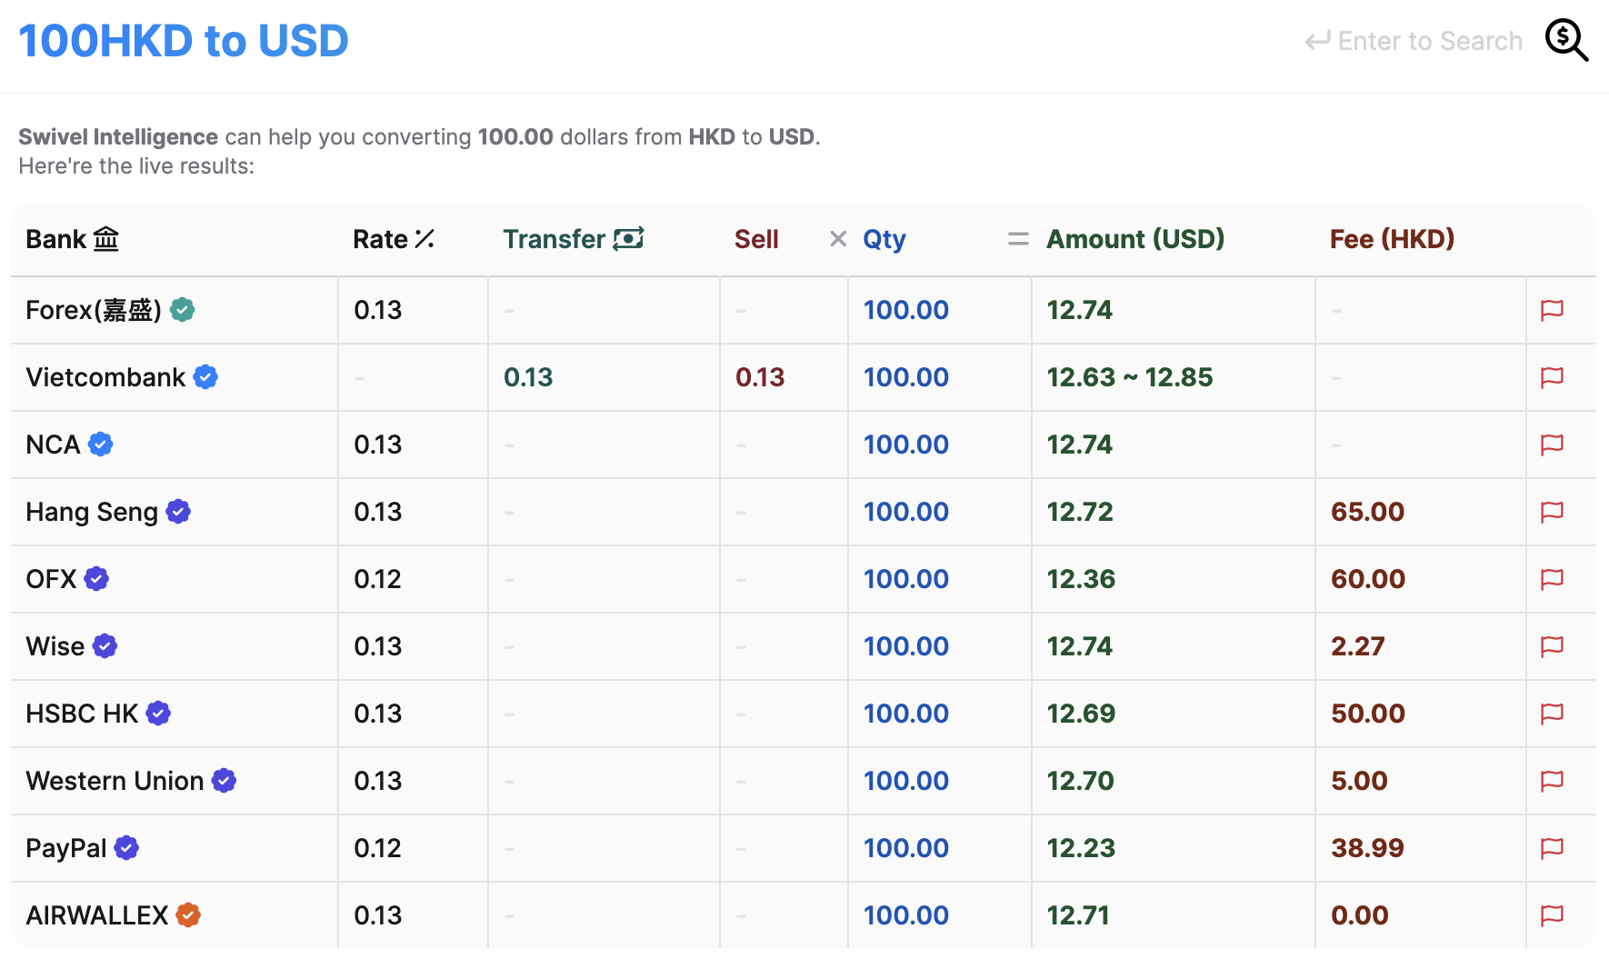Image resolution: width=1609 pixels, height=969 pixels.
Task: Click the bank building icon in header
Action: pos(106,239)
